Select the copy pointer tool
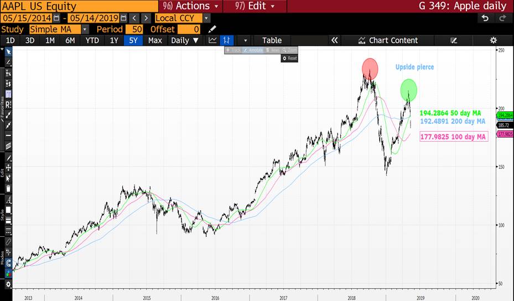 (8, 178)
